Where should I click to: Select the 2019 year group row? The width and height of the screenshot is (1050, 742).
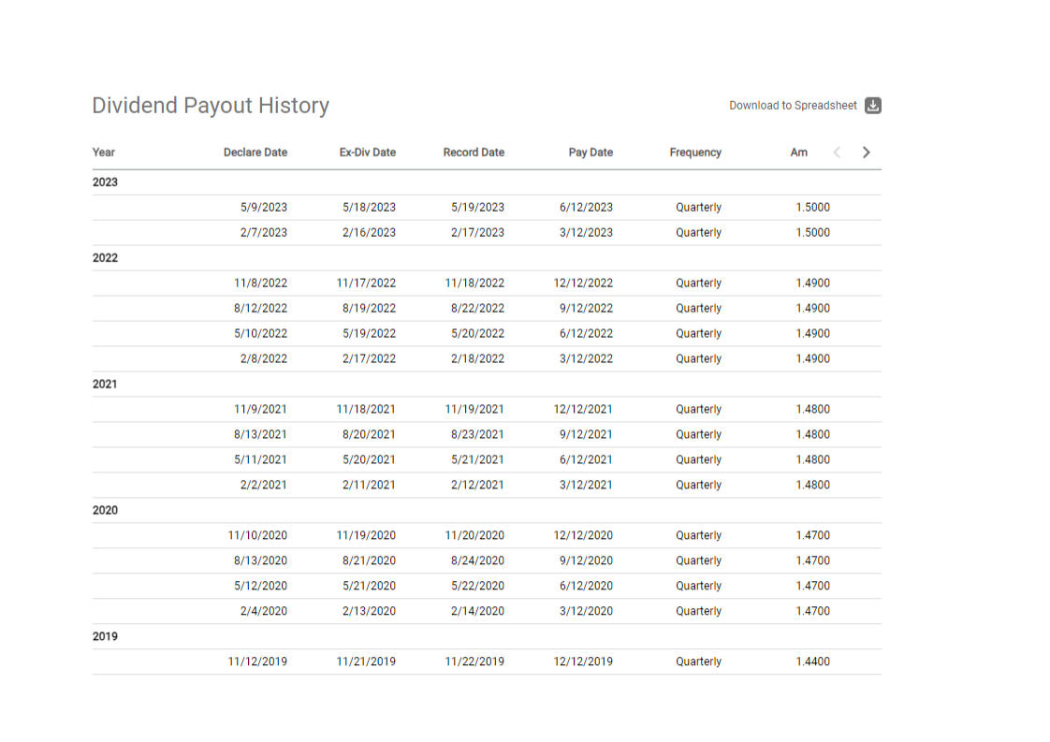pyautogui.click(x=487, y=636)
